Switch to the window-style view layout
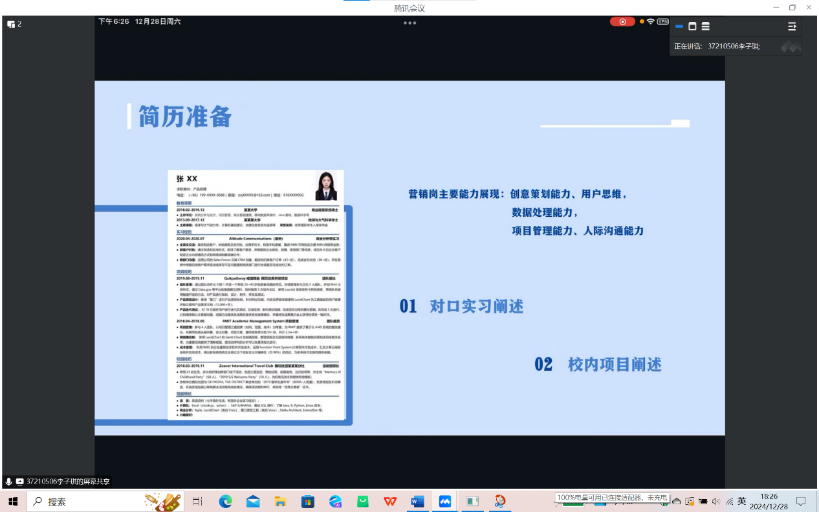819x512 pixels. pyautogui.click(x=692, y=27)
